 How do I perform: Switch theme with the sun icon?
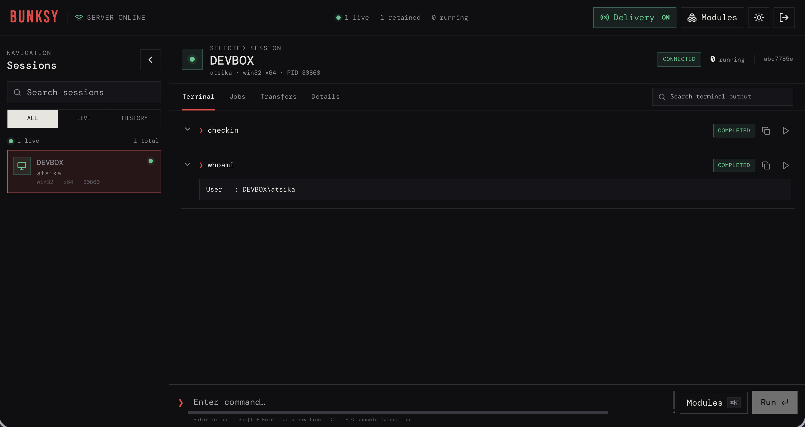759,18
